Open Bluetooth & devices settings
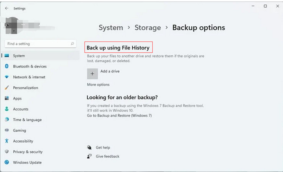Image resolution: width=283 pixels, height=172 pixels. click(41, 66)
